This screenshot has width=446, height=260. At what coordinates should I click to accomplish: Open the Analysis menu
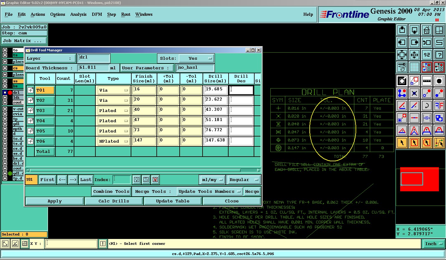coord(78,14)
